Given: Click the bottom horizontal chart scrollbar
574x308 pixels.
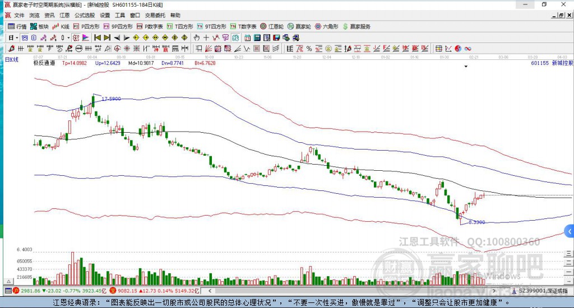Looking at the screenshot, I should 352,291.
